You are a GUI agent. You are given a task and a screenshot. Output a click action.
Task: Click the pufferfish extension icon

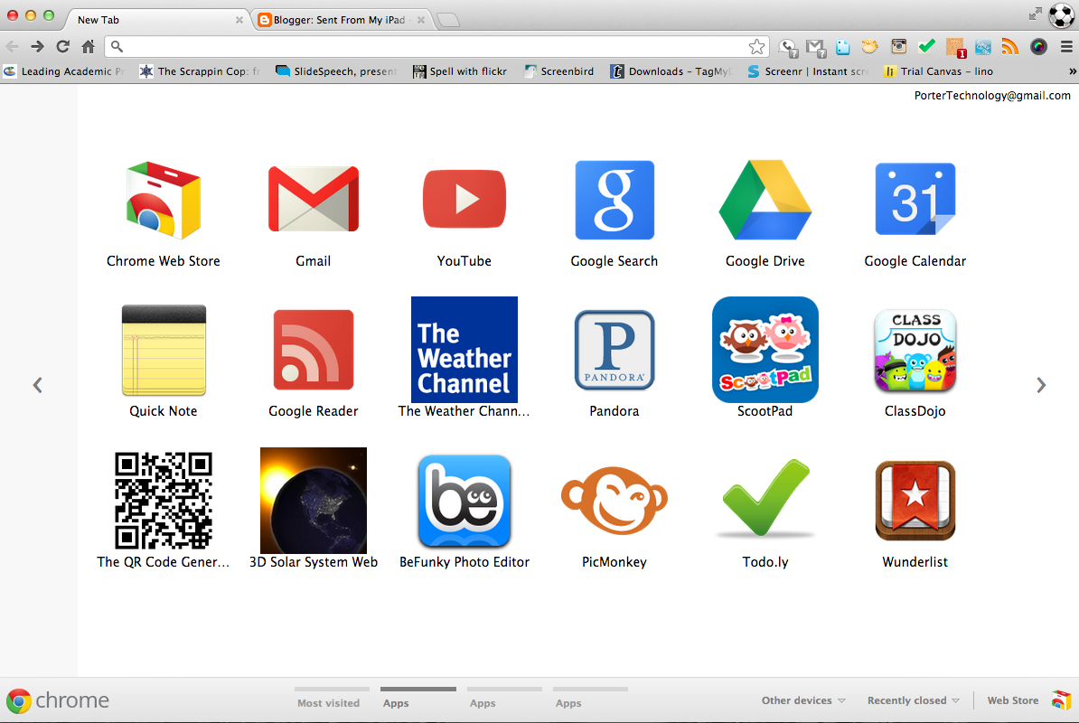click(x=870, y=46)
